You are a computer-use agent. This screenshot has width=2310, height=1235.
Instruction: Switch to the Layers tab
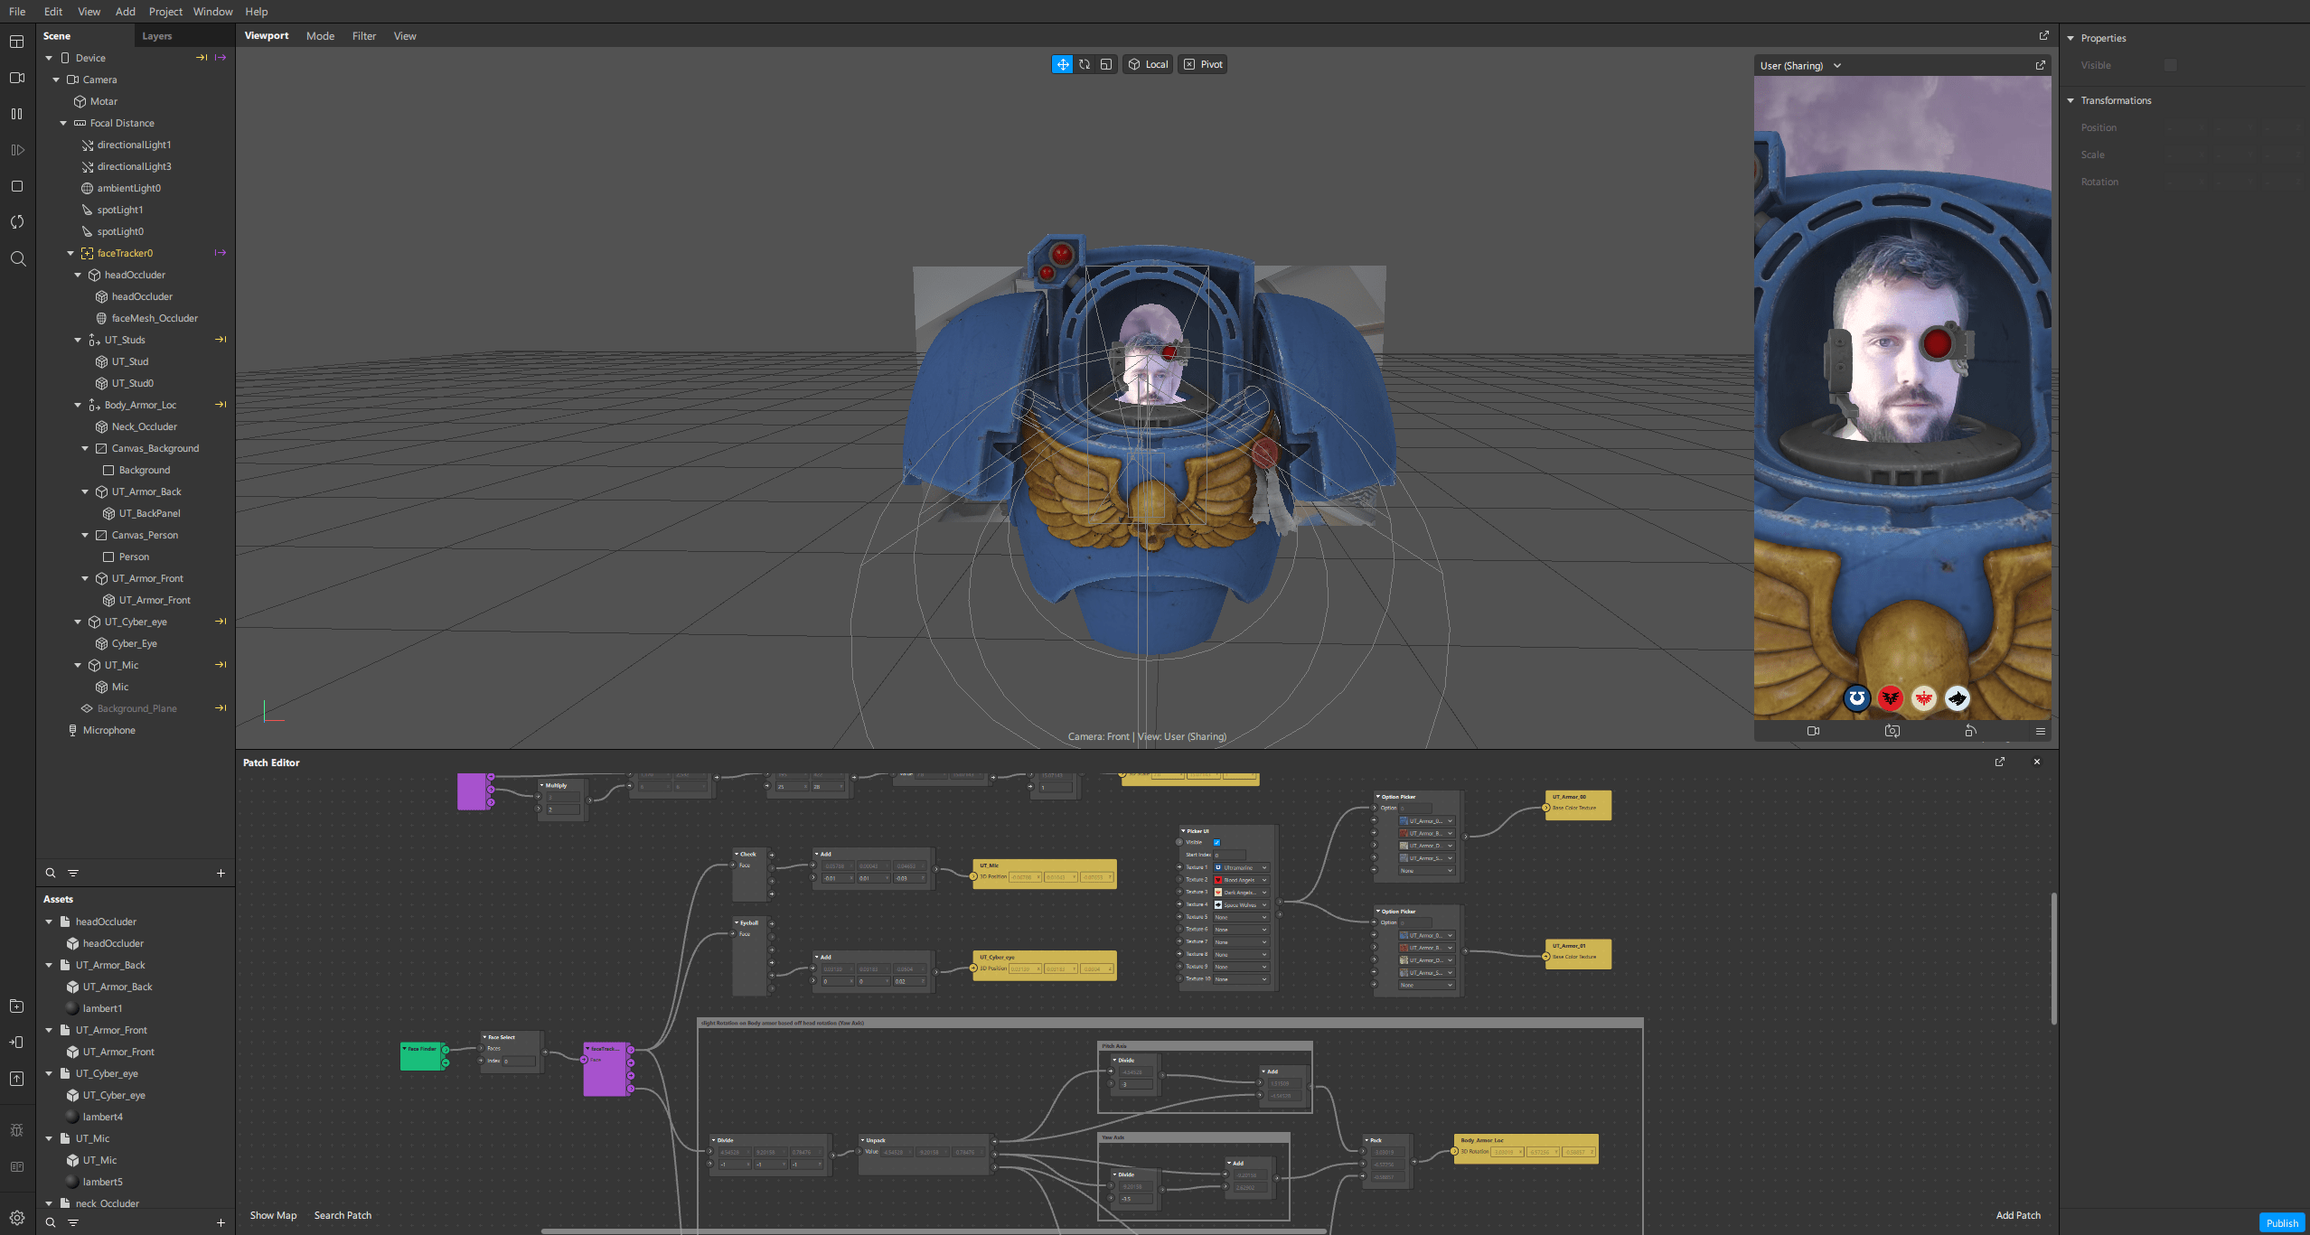click(156, 36)
